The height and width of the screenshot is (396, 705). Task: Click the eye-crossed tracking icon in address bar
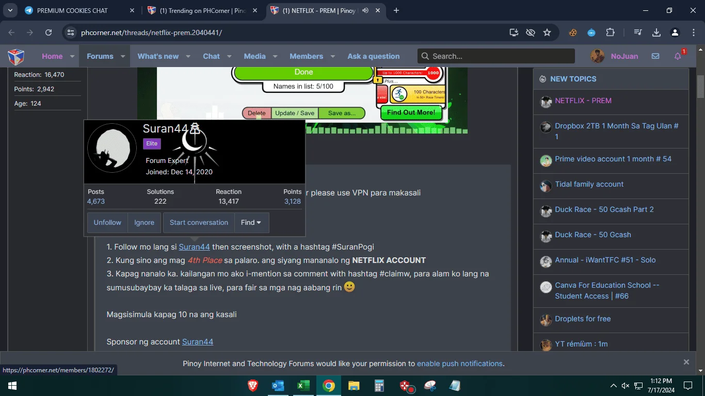point(530,32)
